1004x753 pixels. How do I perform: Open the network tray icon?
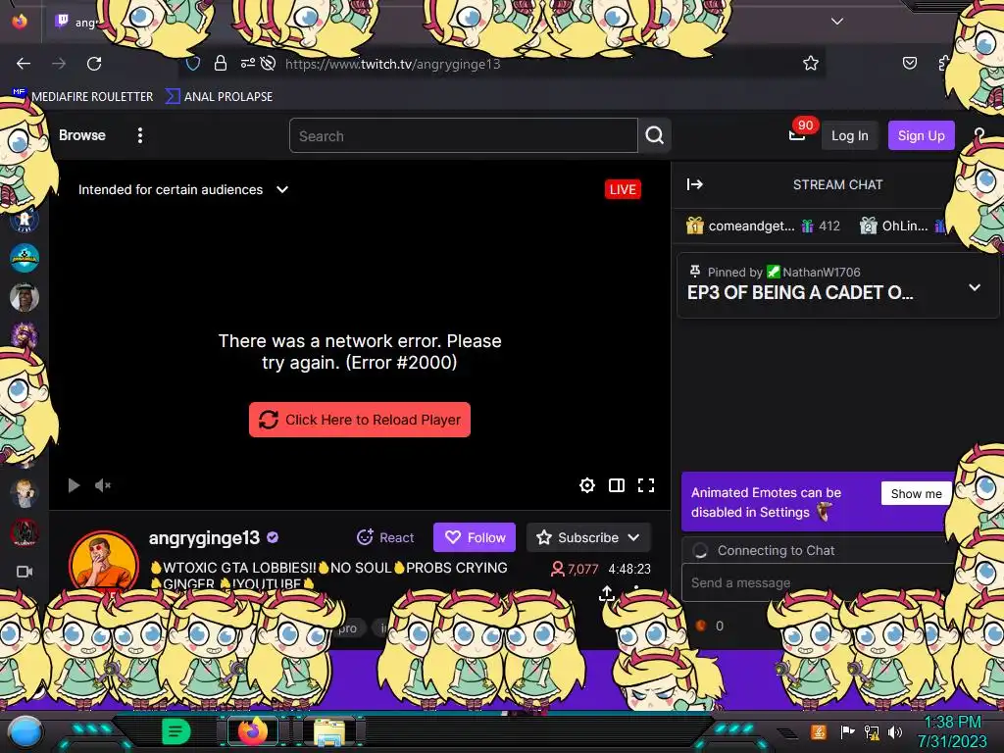click(x=872, y=731)
